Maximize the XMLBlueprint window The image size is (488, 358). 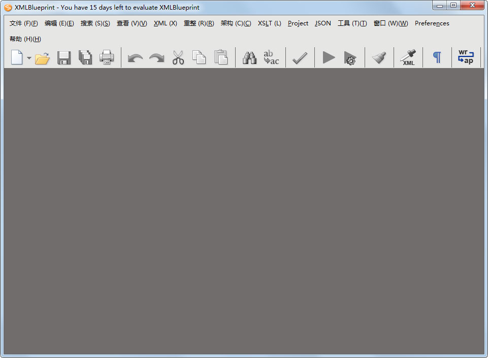point(453,5)
